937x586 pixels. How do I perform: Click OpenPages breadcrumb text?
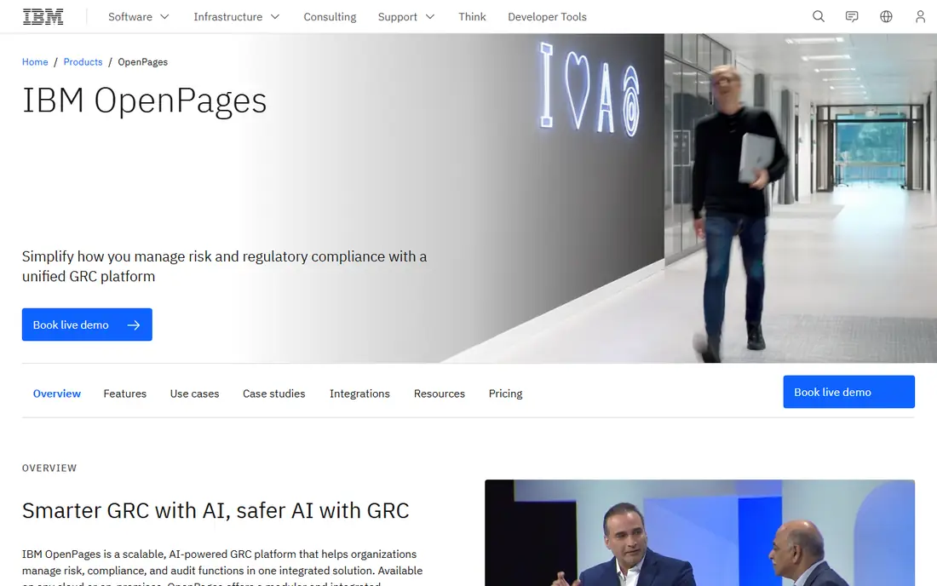(x=143, y=62)
